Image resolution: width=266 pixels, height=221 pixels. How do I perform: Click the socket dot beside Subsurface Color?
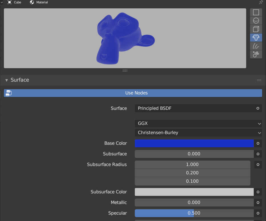tap(258, 192)
